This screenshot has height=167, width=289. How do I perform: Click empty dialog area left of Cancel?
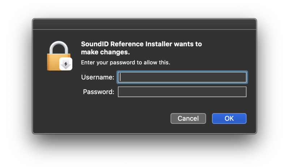click(108, 119)
